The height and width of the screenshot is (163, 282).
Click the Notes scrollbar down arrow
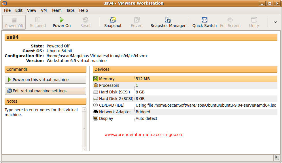(x=84, y=149)
